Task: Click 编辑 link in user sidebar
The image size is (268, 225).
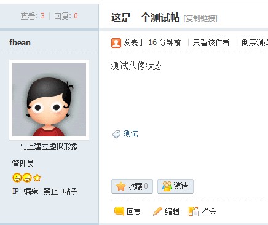Action: click(x=31, y=191)
